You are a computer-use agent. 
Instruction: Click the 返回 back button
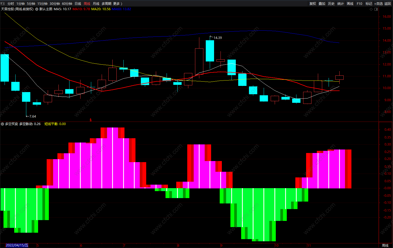388,3
